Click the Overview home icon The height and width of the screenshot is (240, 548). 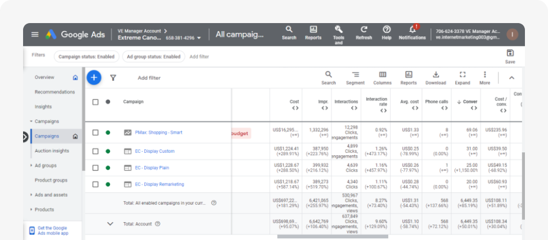75,77
